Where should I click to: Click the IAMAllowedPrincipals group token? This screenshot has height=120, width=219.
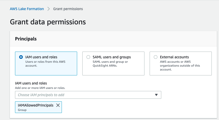click(38, 107)
